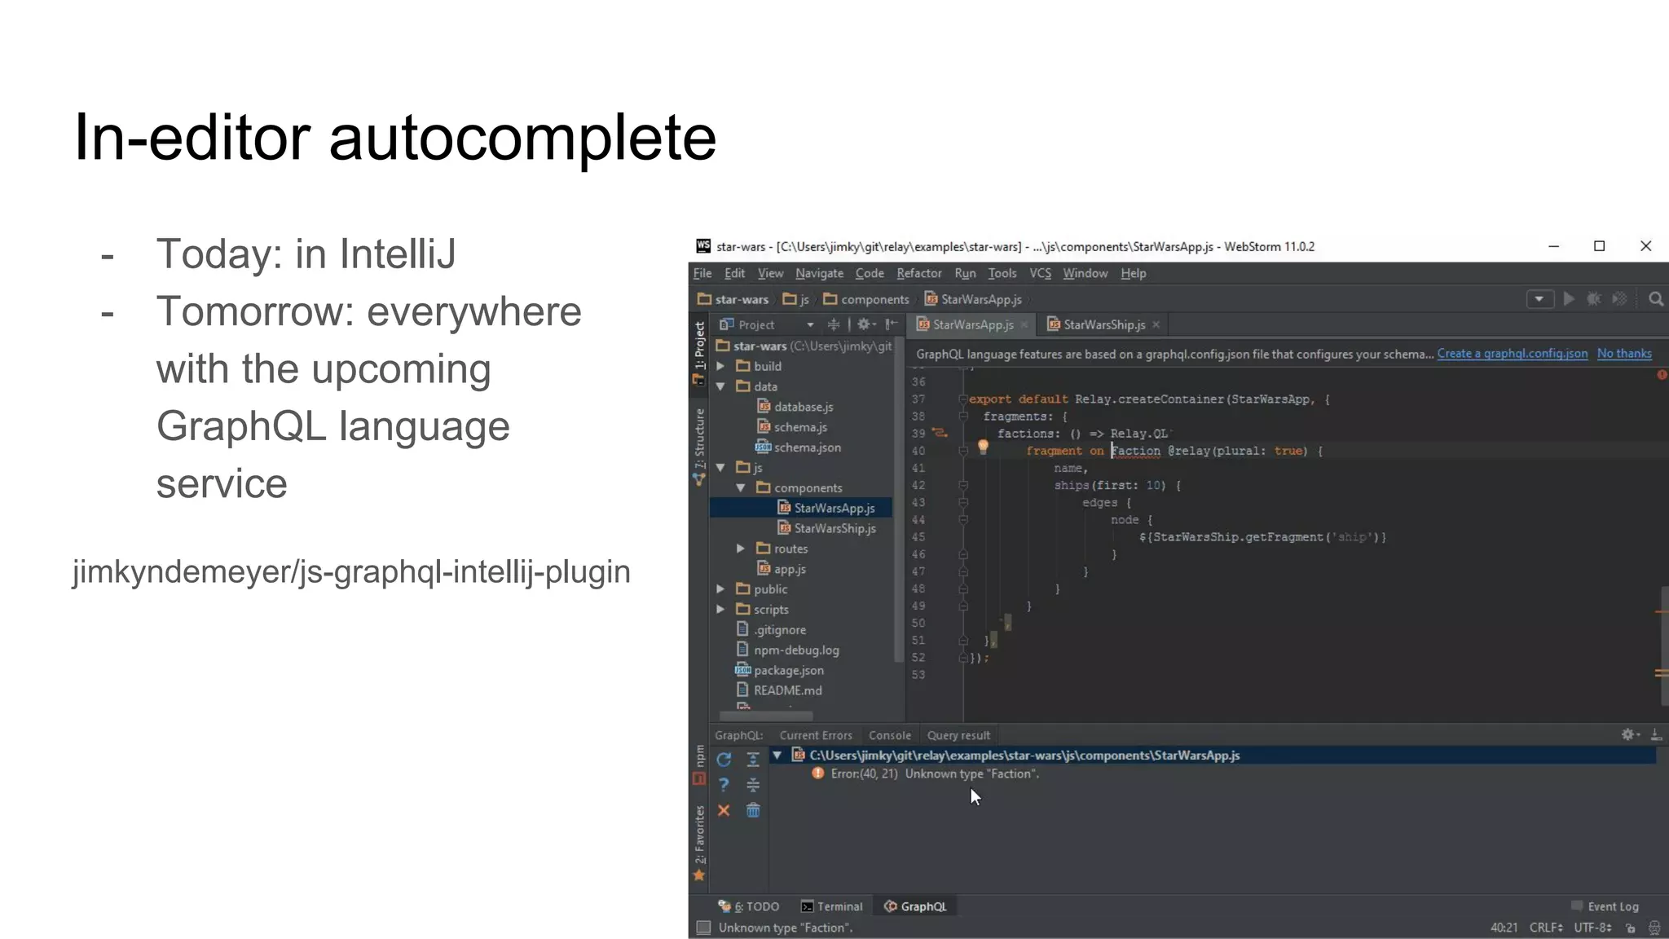Open Project panel gear settings
This screenshot has height=939, width=1669.
click(865, 324)
